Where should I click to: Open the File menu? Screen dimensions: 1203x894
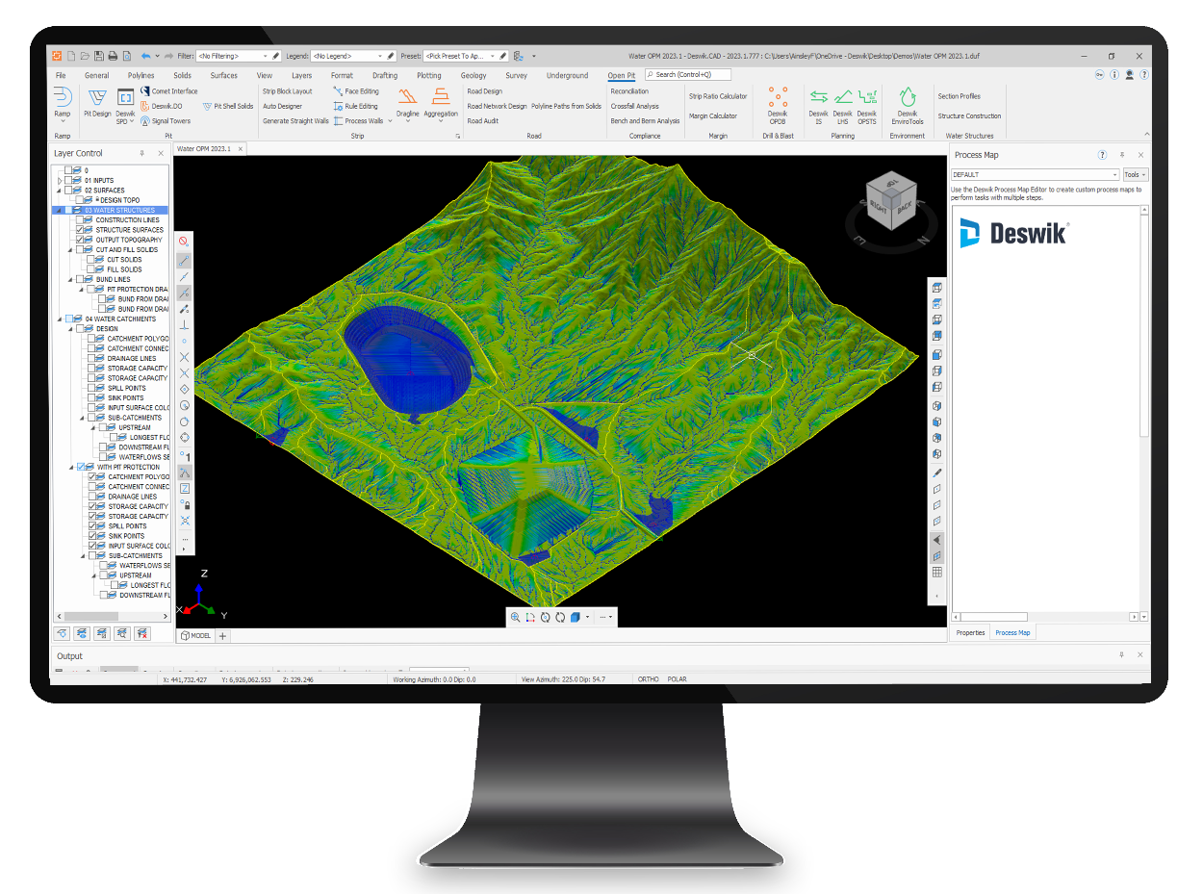click(x=61, y=75)
